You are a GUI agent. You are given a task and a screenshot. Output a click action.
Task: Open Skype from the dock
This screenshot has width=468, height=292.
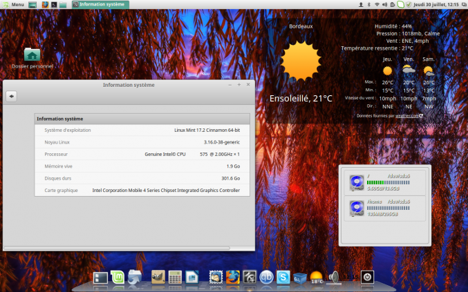283,278
